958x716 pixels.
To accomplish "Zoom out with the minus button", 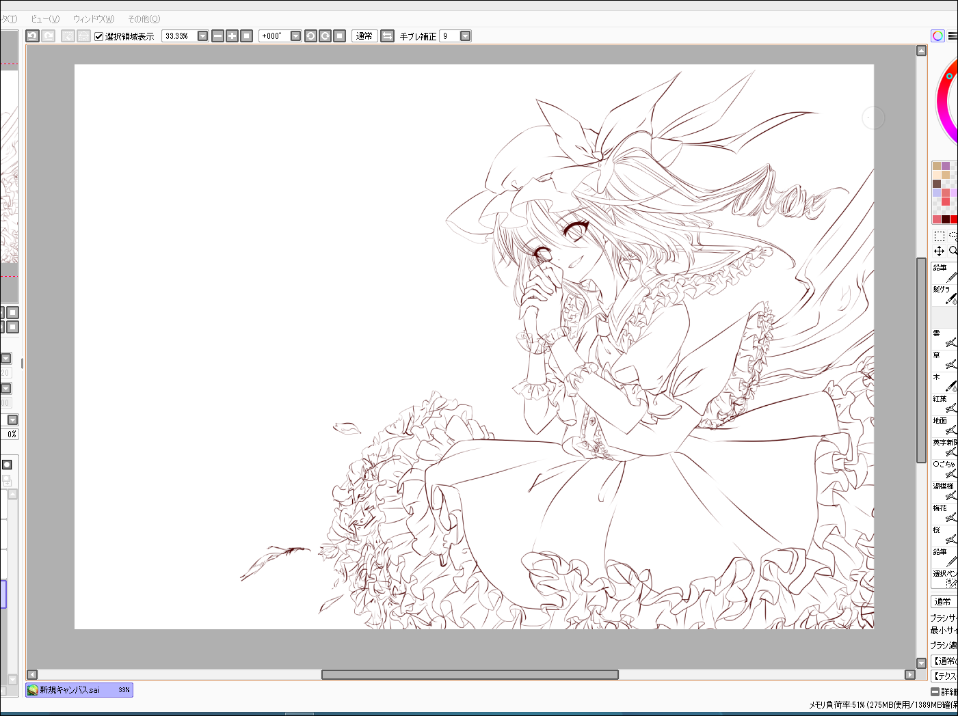I will click(x=217, y=36).
